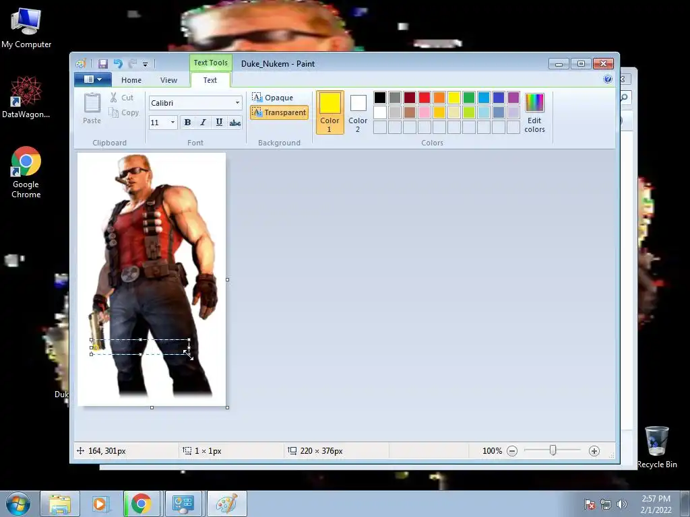Click the Paint Help question mark icon
This screenshot has width=690, height=517.
tap(608, 79)
